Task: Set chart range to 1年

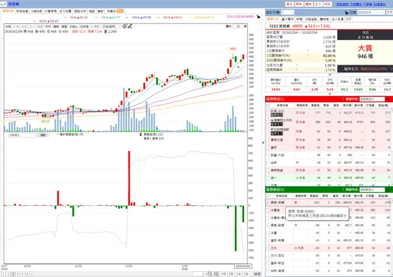Action: point(238,274)
